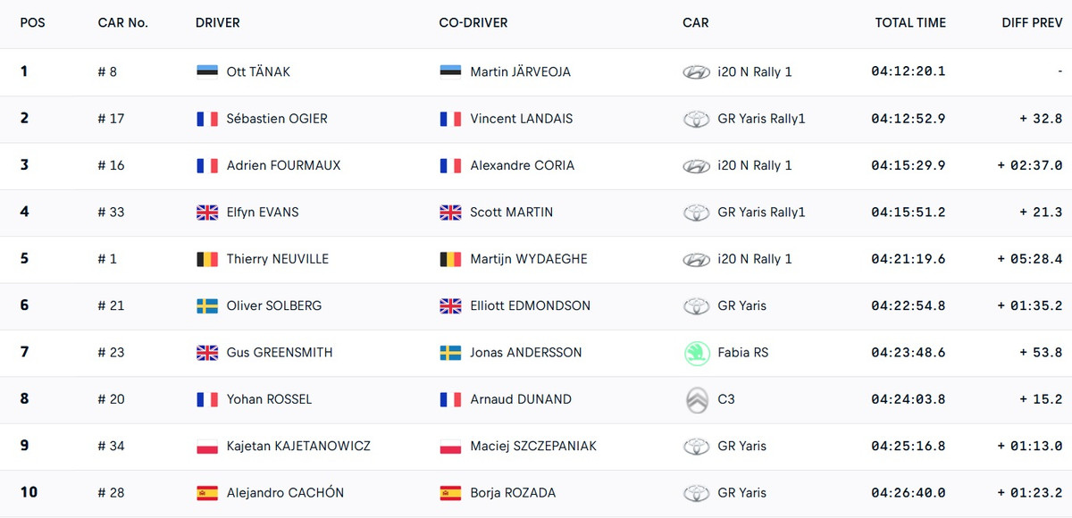
Task: Click the Estonian flag beside Ott TÄNAK
Action: coord(207,72)
